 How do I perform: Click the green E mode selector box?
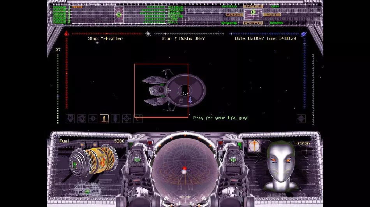click(253, 14)
